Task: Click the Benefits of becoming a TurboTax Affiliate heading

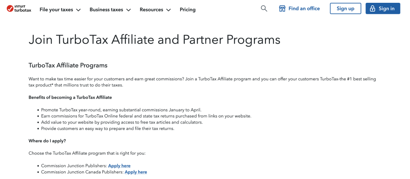Action: (70, 97)
